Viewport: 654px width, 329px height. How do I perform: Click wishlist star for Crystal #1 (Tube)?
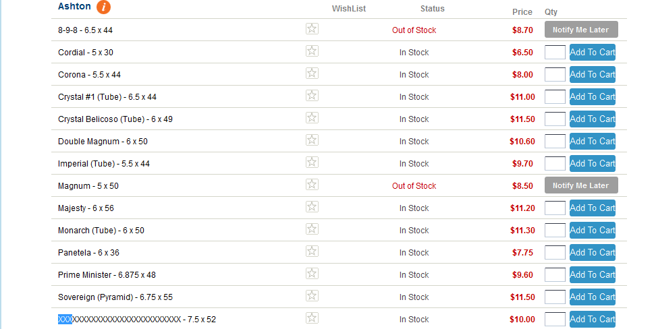312,95
